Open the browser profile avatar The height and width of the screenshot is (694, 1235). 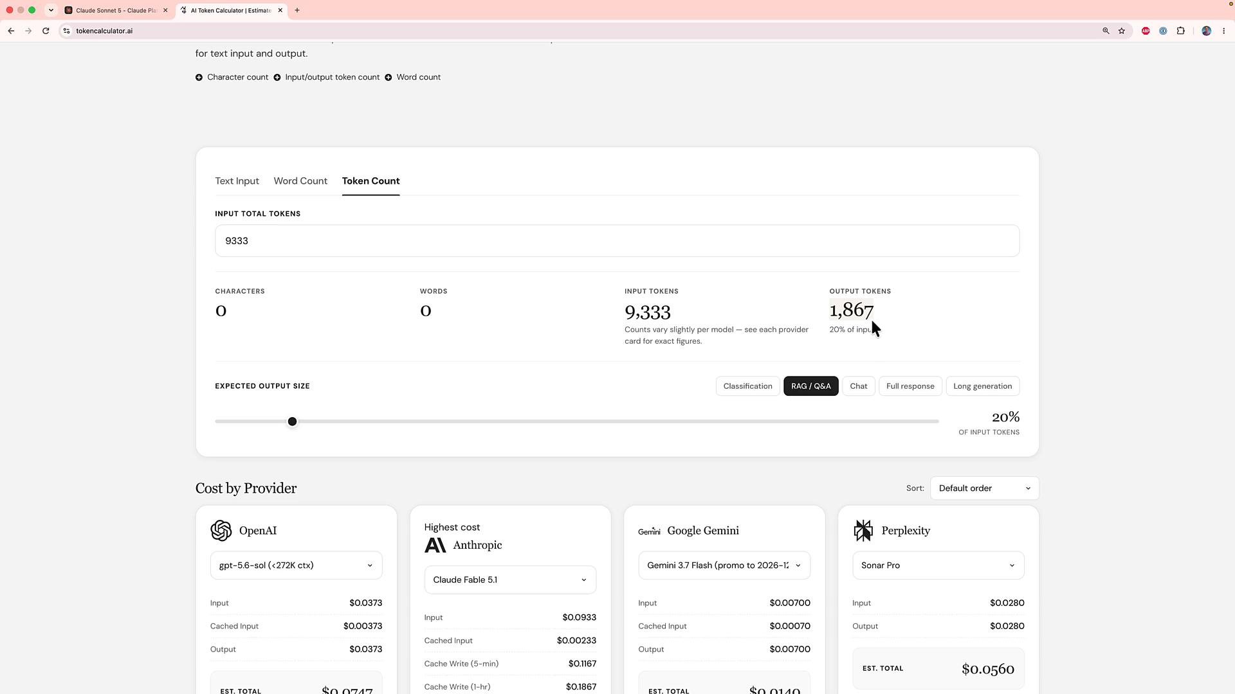[x=1207, y=31]
